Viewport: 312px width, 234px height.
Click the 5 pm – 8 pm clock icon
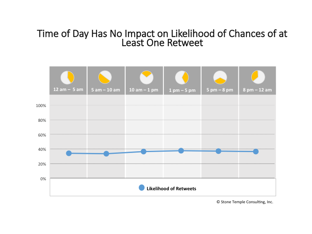tap(220, 77)
